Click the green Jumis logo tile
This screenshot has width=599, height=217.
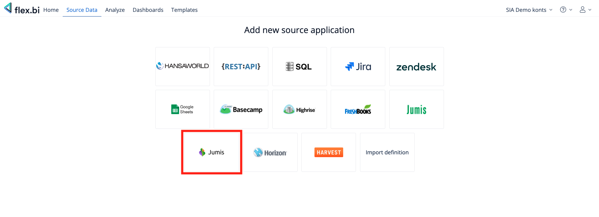click(x=416, y=109)
